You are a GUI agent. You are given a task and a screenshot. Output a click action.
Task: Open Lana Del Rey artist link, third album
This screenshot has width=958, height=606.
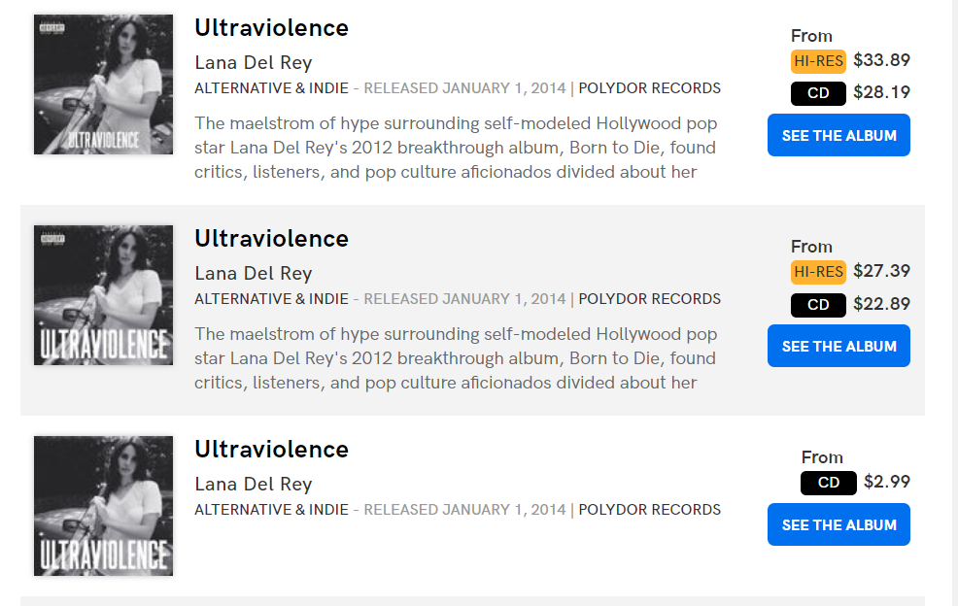[x=253, y=485]
